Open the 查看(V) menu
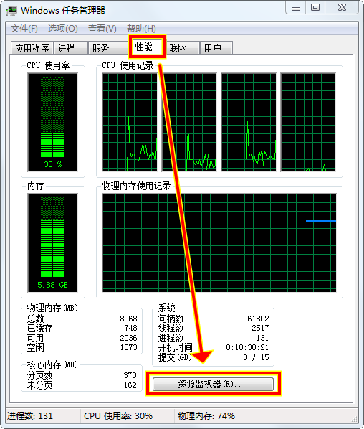This screenshot has height=429, width=364. tap(102, 29)
